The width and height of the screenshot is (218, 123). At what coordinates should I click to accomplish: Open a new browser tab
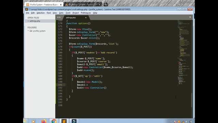[x=106, y=4]
